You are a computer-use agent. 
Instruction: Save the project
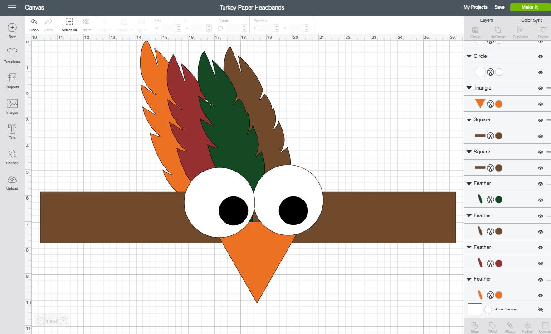pos(499,7)
